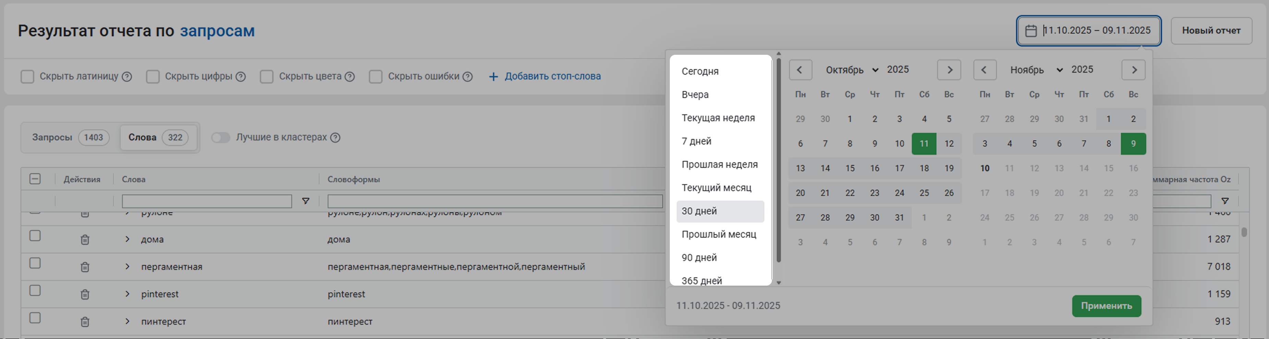Viewport: 1269px width, 339px height.
Task: Toggle Лучшие в кластерах switch
Action: 221,138
